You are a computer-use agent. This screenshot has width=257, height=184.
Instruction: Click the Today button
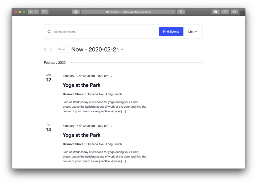click(x=61, y=49)
